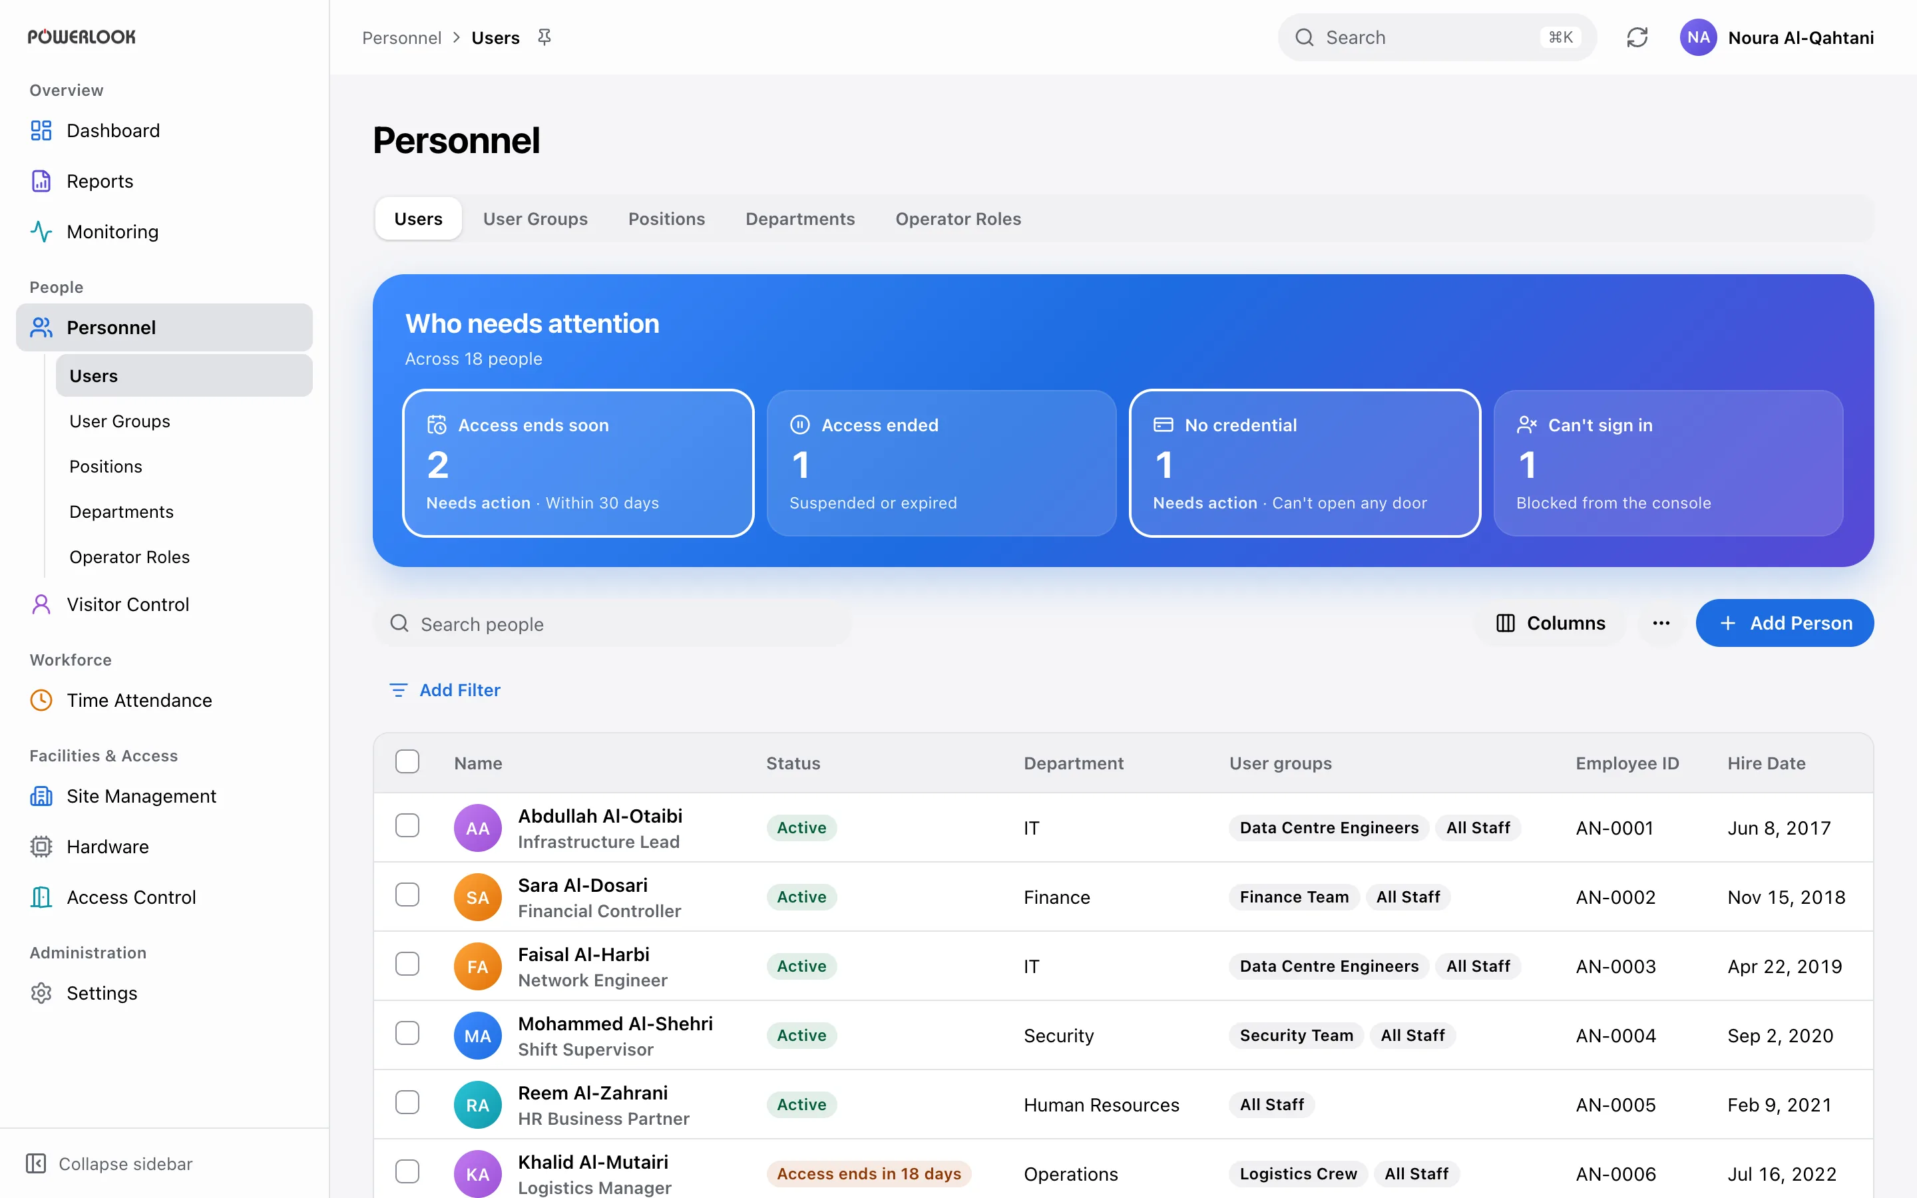Screen dimensions: 1917x1198
Task: Click the Access ends in 18 days badge
Action: point(869,1173)
